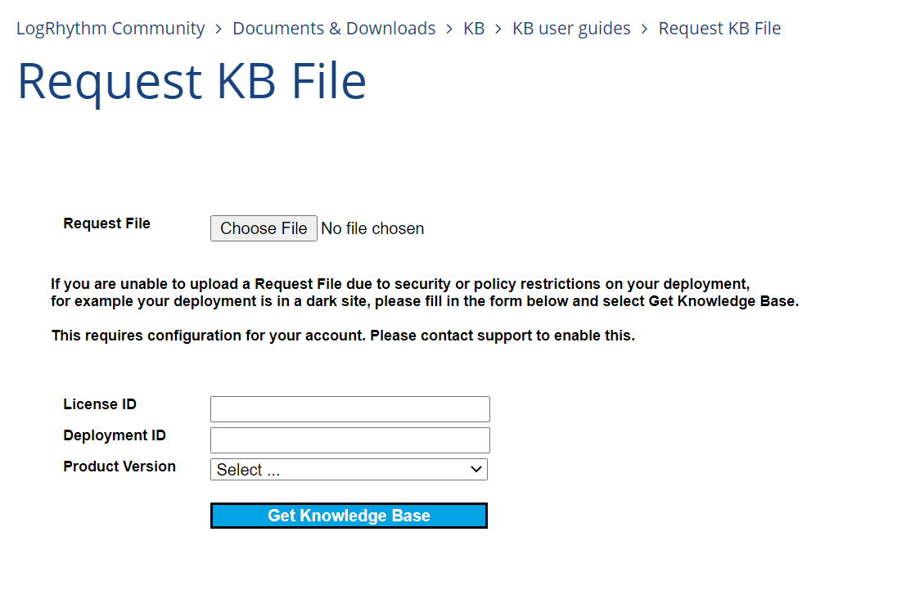Expand the Product Version dropdown arrow
The height and width of the screenshot is (595, 897).
pos(476,470)
